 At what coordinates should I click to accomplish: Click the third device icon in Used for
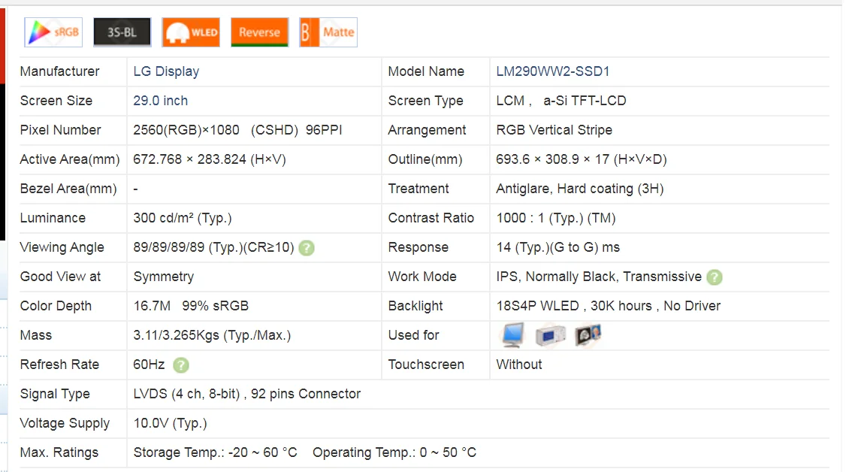coord(588,335)
